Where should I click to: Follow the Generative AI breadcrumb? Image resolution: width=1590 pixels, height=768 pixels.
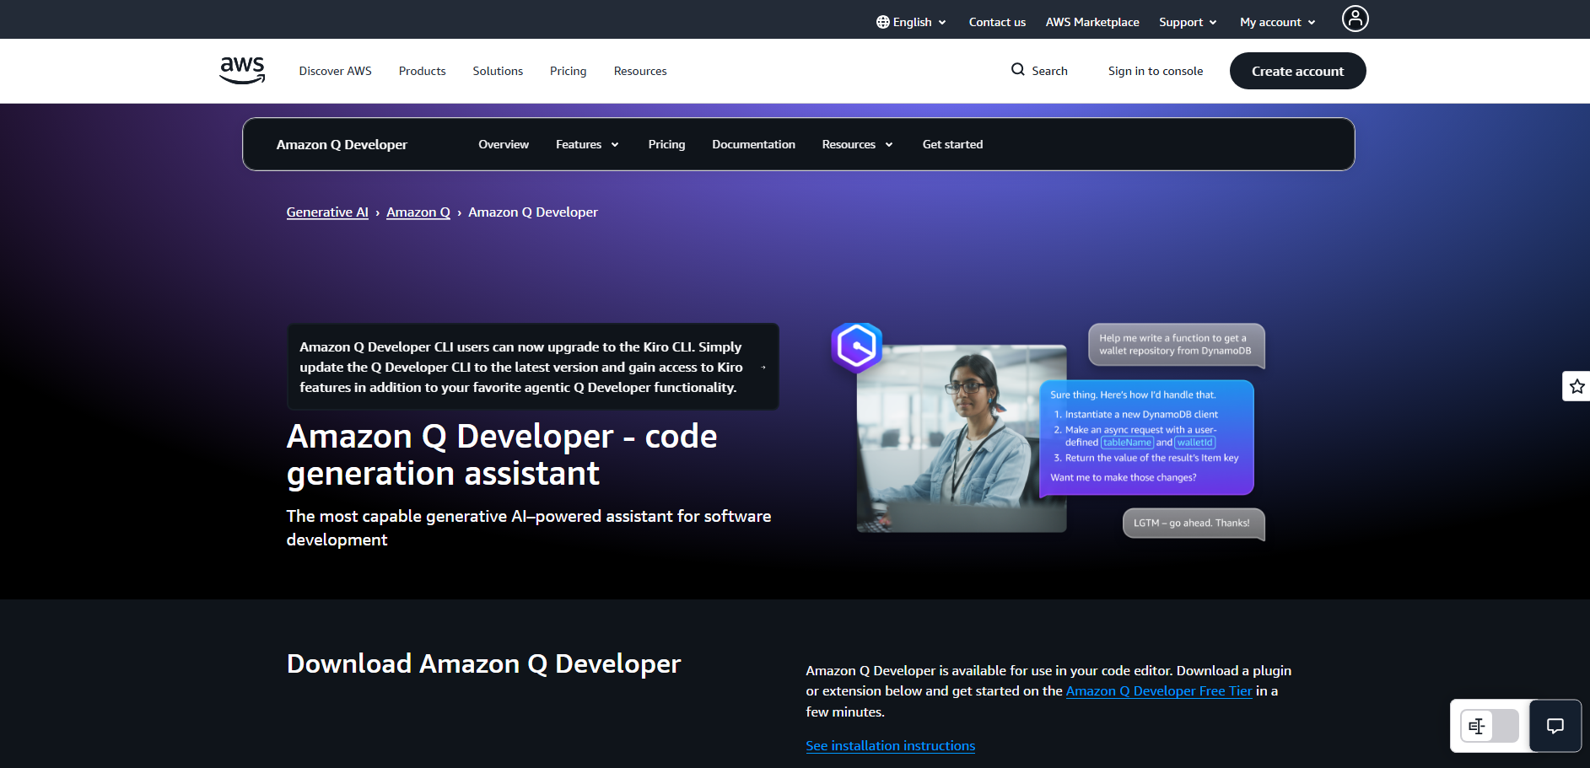(x=327, y=212)
